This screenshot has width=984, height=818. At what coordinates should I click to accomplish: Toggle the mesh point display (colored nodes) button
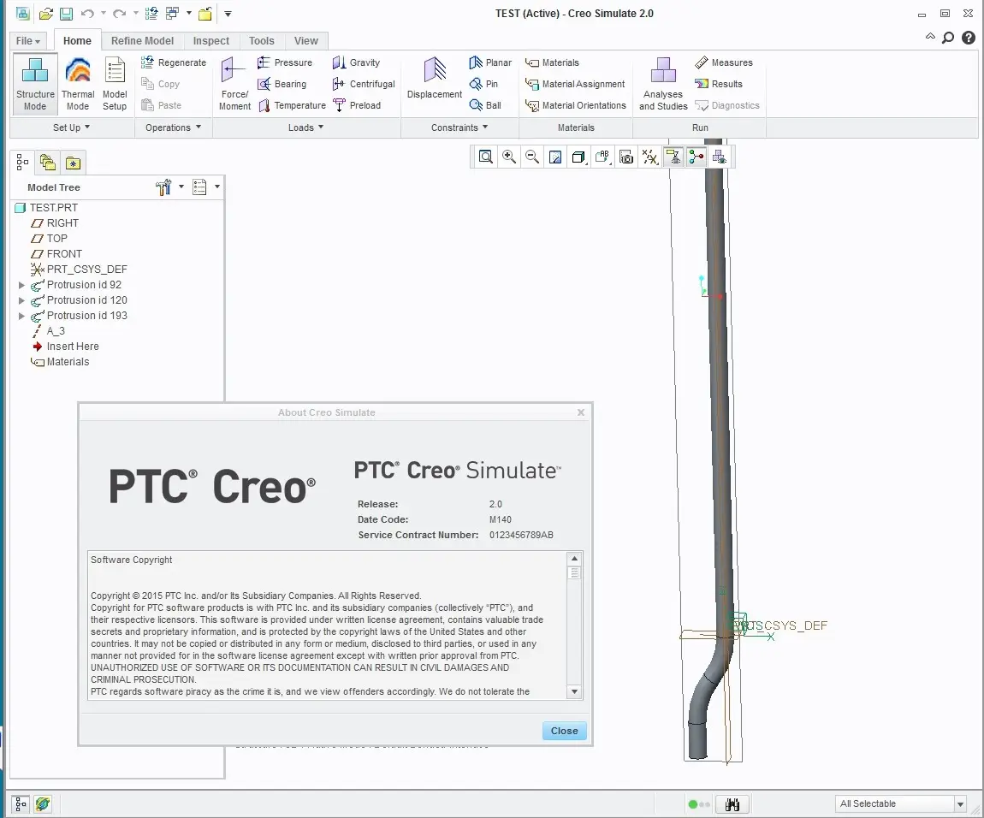click(697, 157)
